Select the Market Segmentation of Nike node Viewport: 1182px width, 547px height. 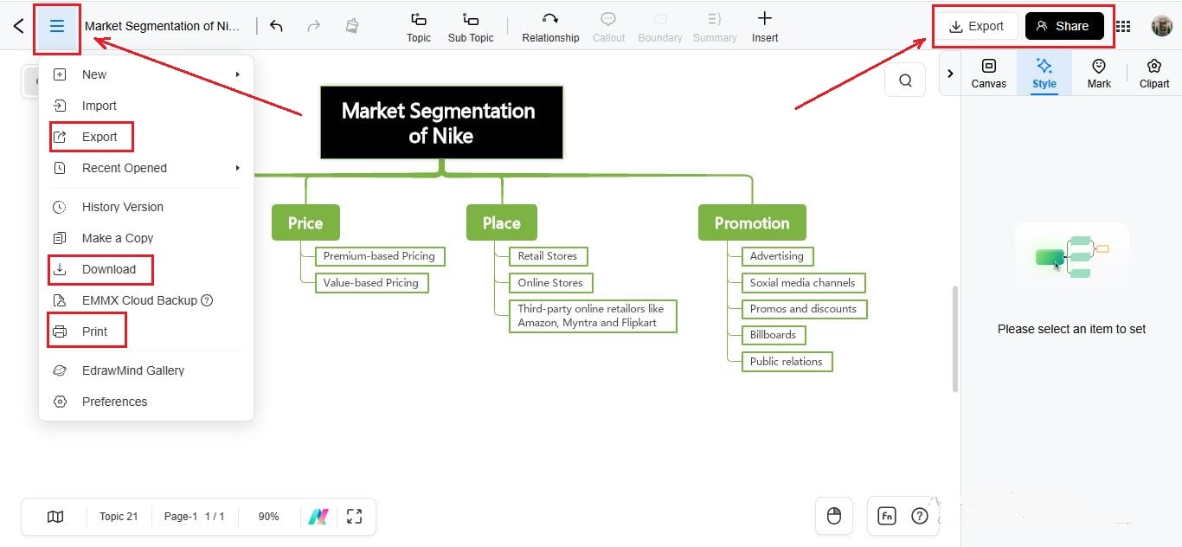click(x=441, y=122)
